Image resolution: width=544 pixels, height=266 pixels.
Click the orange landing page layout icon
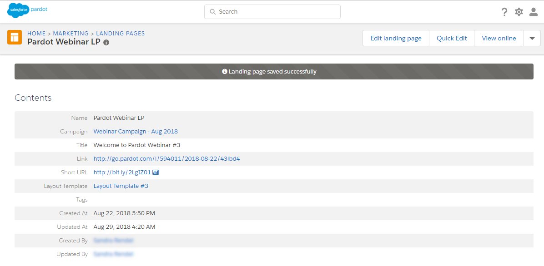pos(15,37)
